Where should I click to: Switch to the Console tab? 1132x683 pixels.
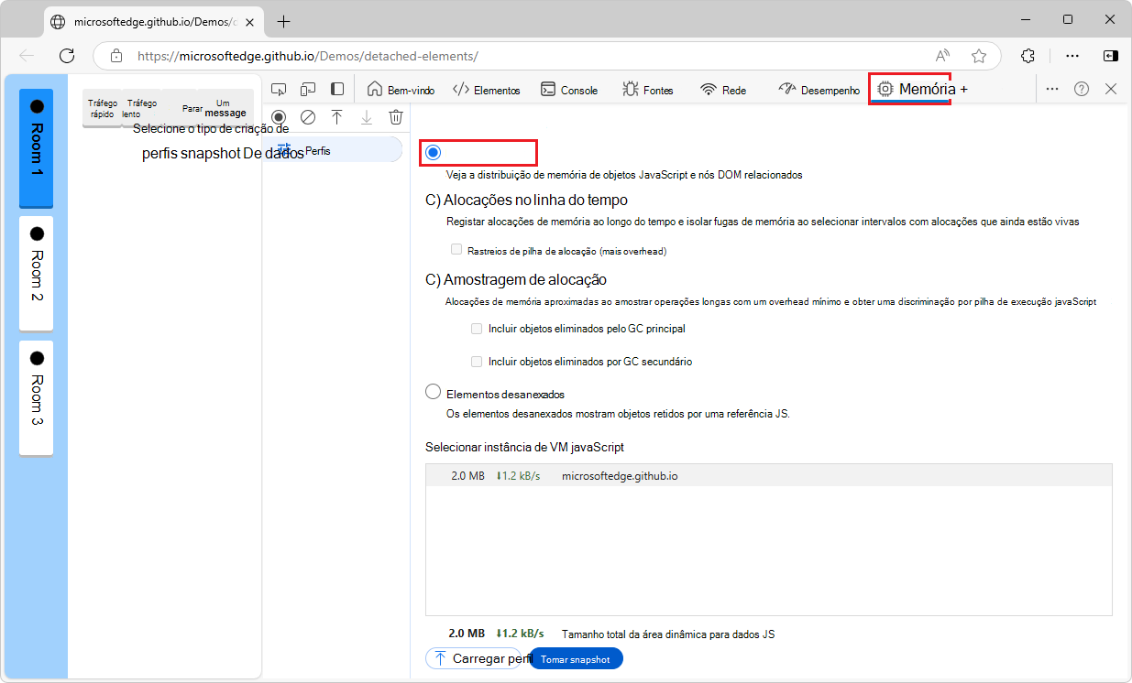tap(569, 90)
